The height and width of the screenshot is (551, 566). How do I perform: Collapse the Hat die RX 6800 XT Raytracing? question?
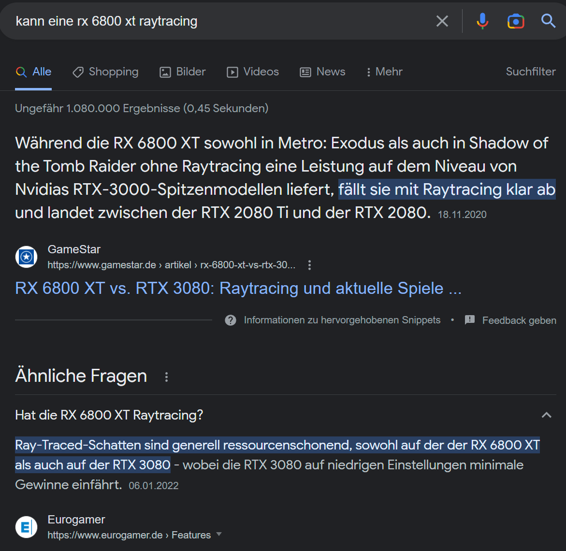click(x=285, y=415)
